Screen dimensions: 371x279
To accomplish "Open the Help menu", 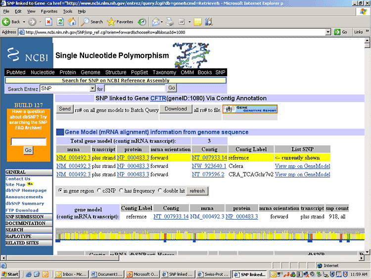I will coord(82,11).
